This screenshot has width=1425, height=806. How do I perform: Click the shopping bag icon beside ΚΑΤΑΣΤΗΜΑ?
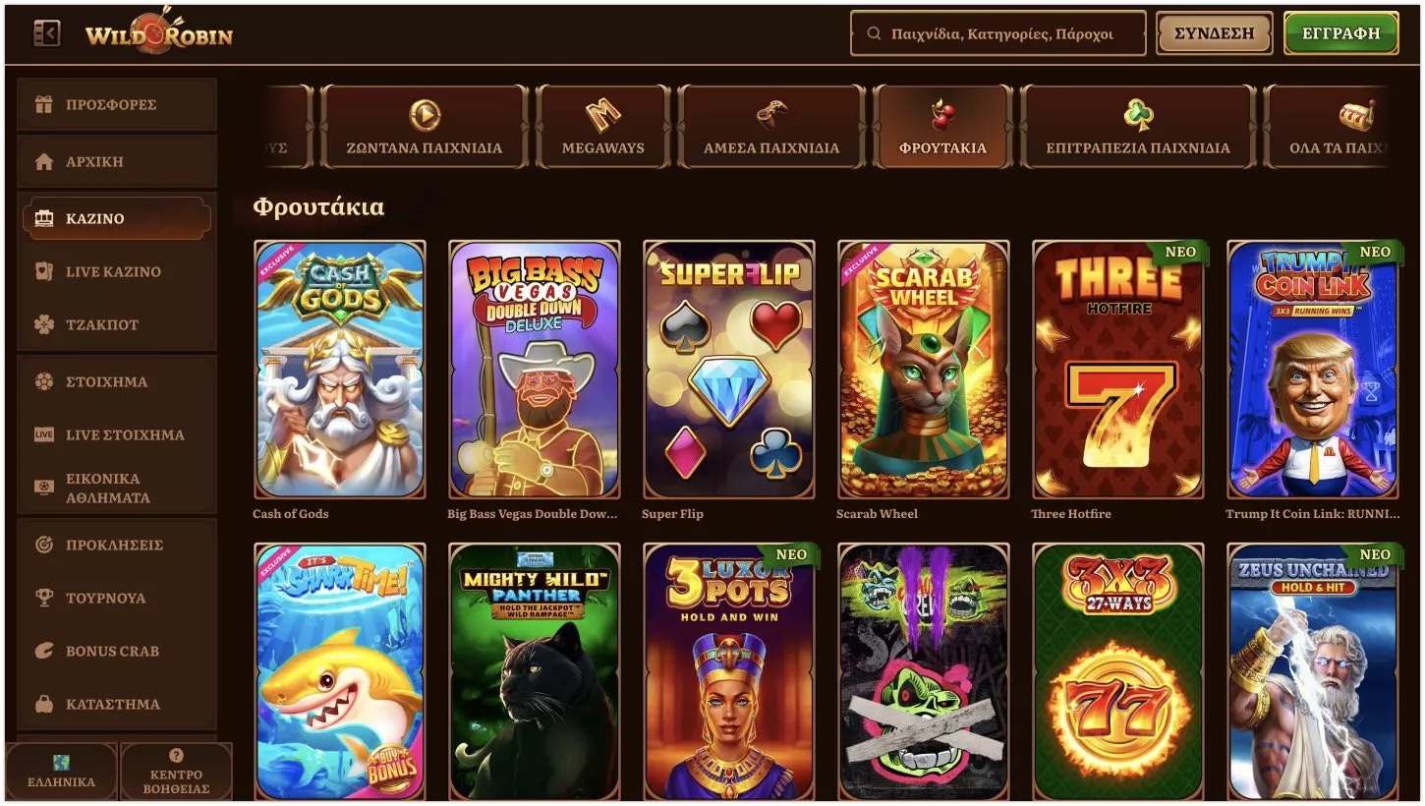click(43, 704)
